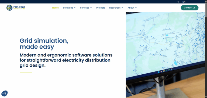This screenshot has height=98, width=207.
Task: Click the Windows Start icon in monitor photo
Action: click(x=158, y=72)
